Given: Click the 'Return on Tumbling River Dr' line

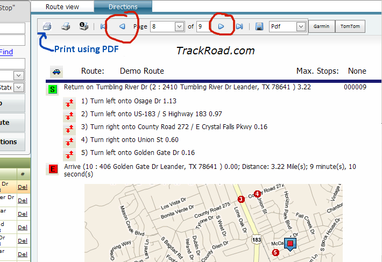Looking at the screenshot, I should (187, 87).
